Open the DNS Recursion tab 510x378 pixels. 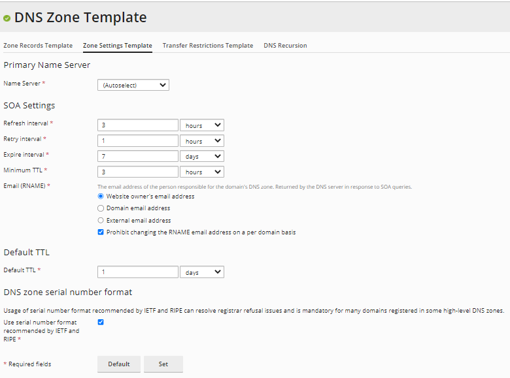(x=285, y=46)
